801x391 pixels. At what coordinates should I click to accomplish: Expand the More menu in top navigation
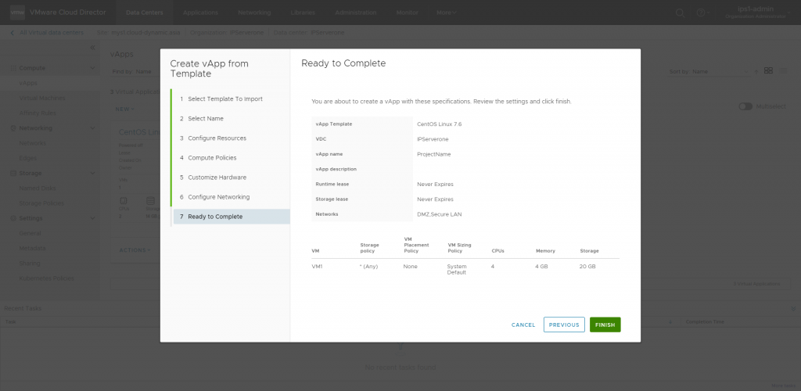(446, 13)
